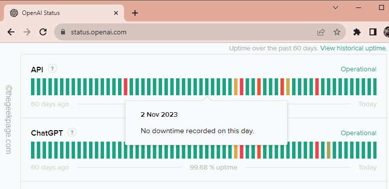Share this page using the share icon
Image resolution: width=389 pixels, height=189 pixels.
coord(321,32)
